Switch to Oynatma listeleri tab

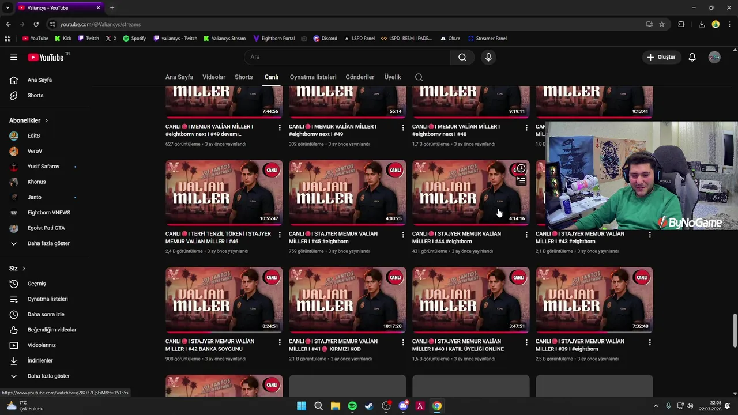[313, 77]
